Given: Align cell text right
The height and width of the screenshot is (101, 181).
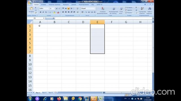Looking at the screenshot, I should click(x=68, y=12).
